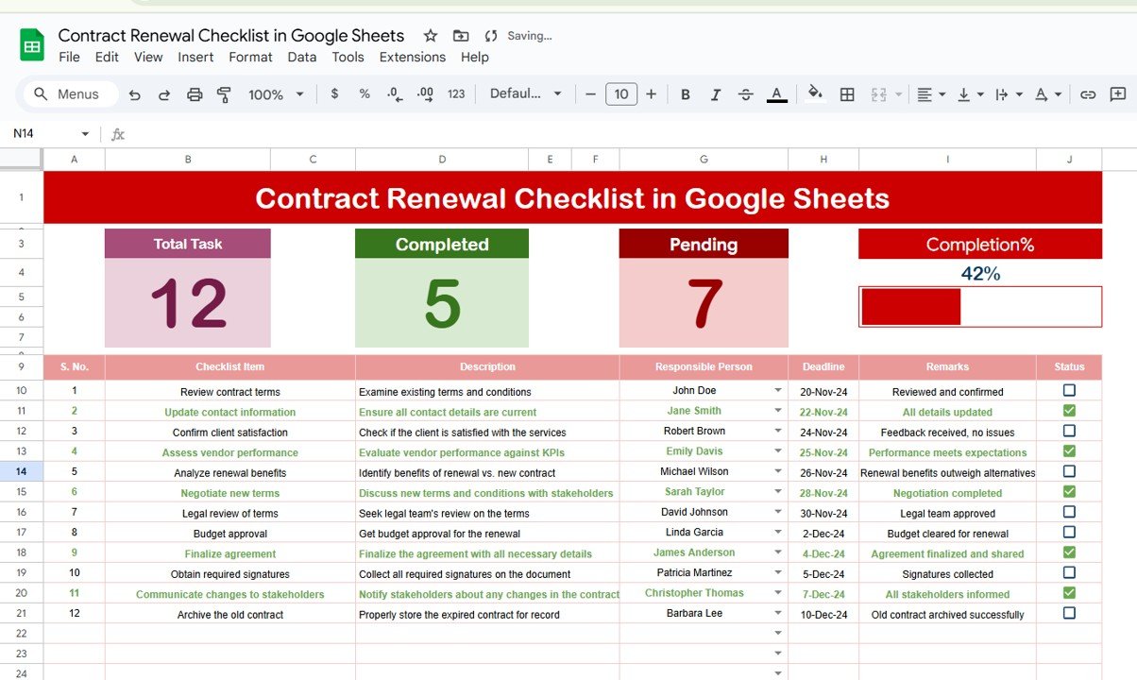Click the redo arrow icon

click(164, 94)
